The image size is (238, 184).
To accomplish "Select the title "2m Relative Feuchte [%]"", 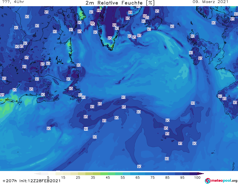I will pyautogui.click(x=120, y=3).
